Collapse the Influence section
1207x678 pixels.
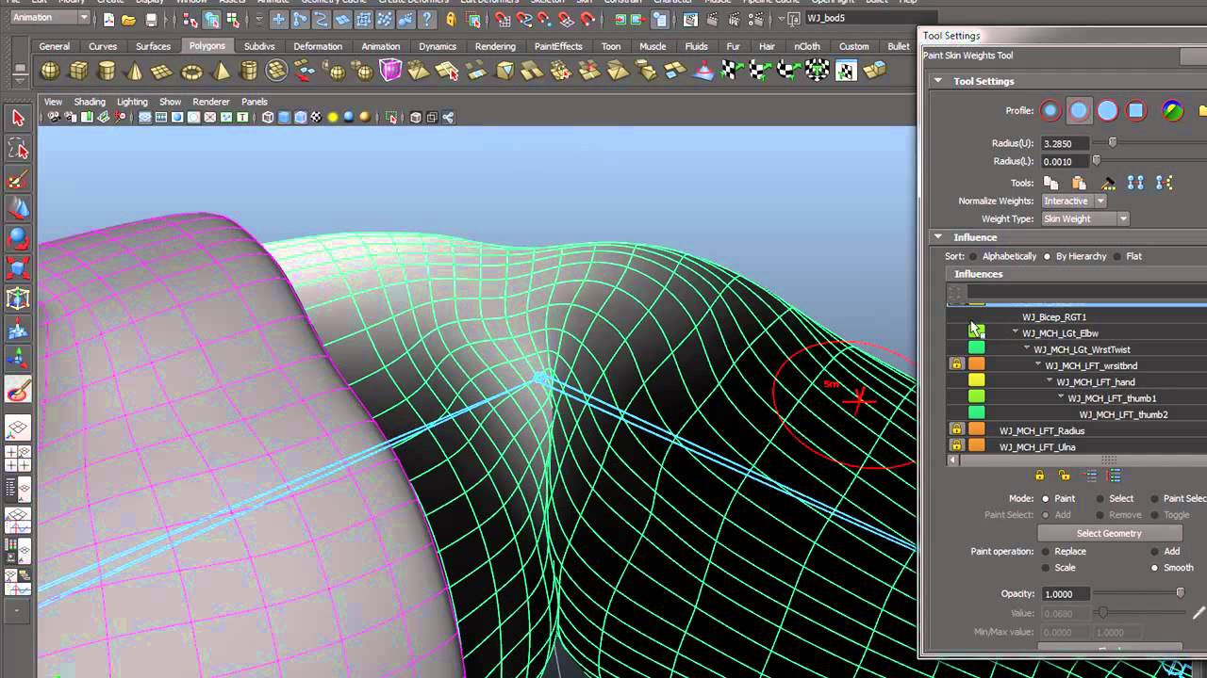coord(938,237)
